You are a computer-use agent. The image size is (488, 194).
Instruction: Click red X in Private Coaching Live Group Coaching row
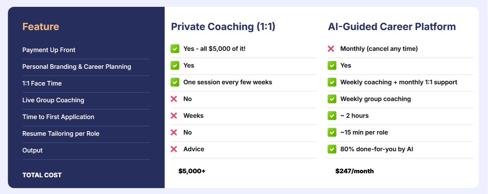pyautogui.click(x=174, y=99)
